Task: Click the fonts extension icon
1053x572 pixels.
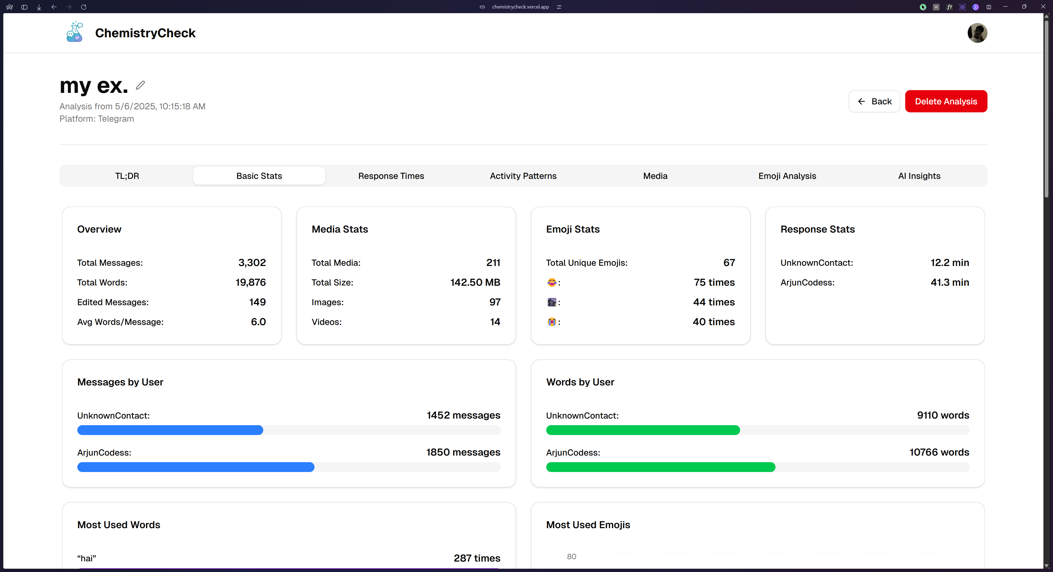Action: (x=949, y=7)
